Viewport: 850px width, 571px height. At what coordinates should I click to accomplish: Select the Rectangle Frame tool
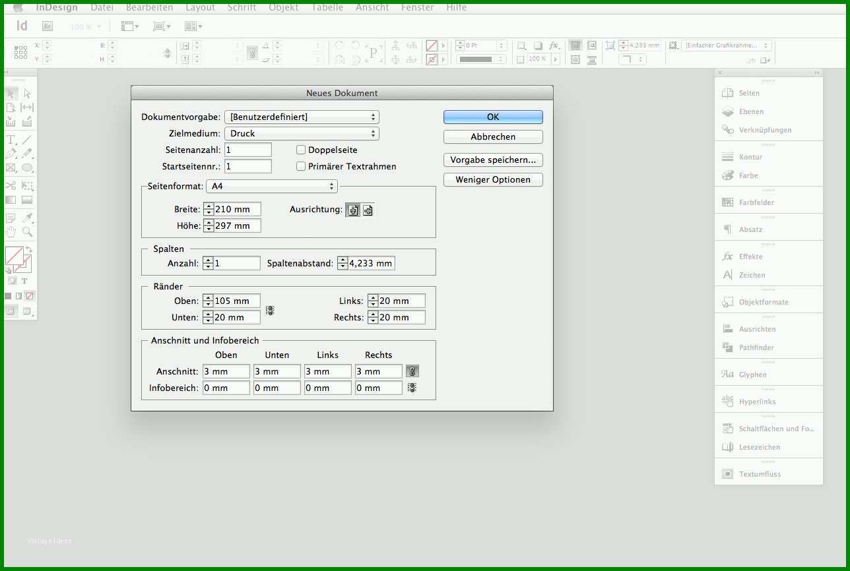tap(11, 167)
